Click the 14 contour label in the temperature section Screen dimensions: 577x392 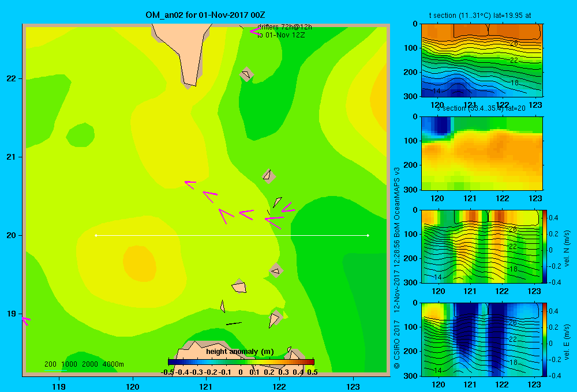coord(436,91)
